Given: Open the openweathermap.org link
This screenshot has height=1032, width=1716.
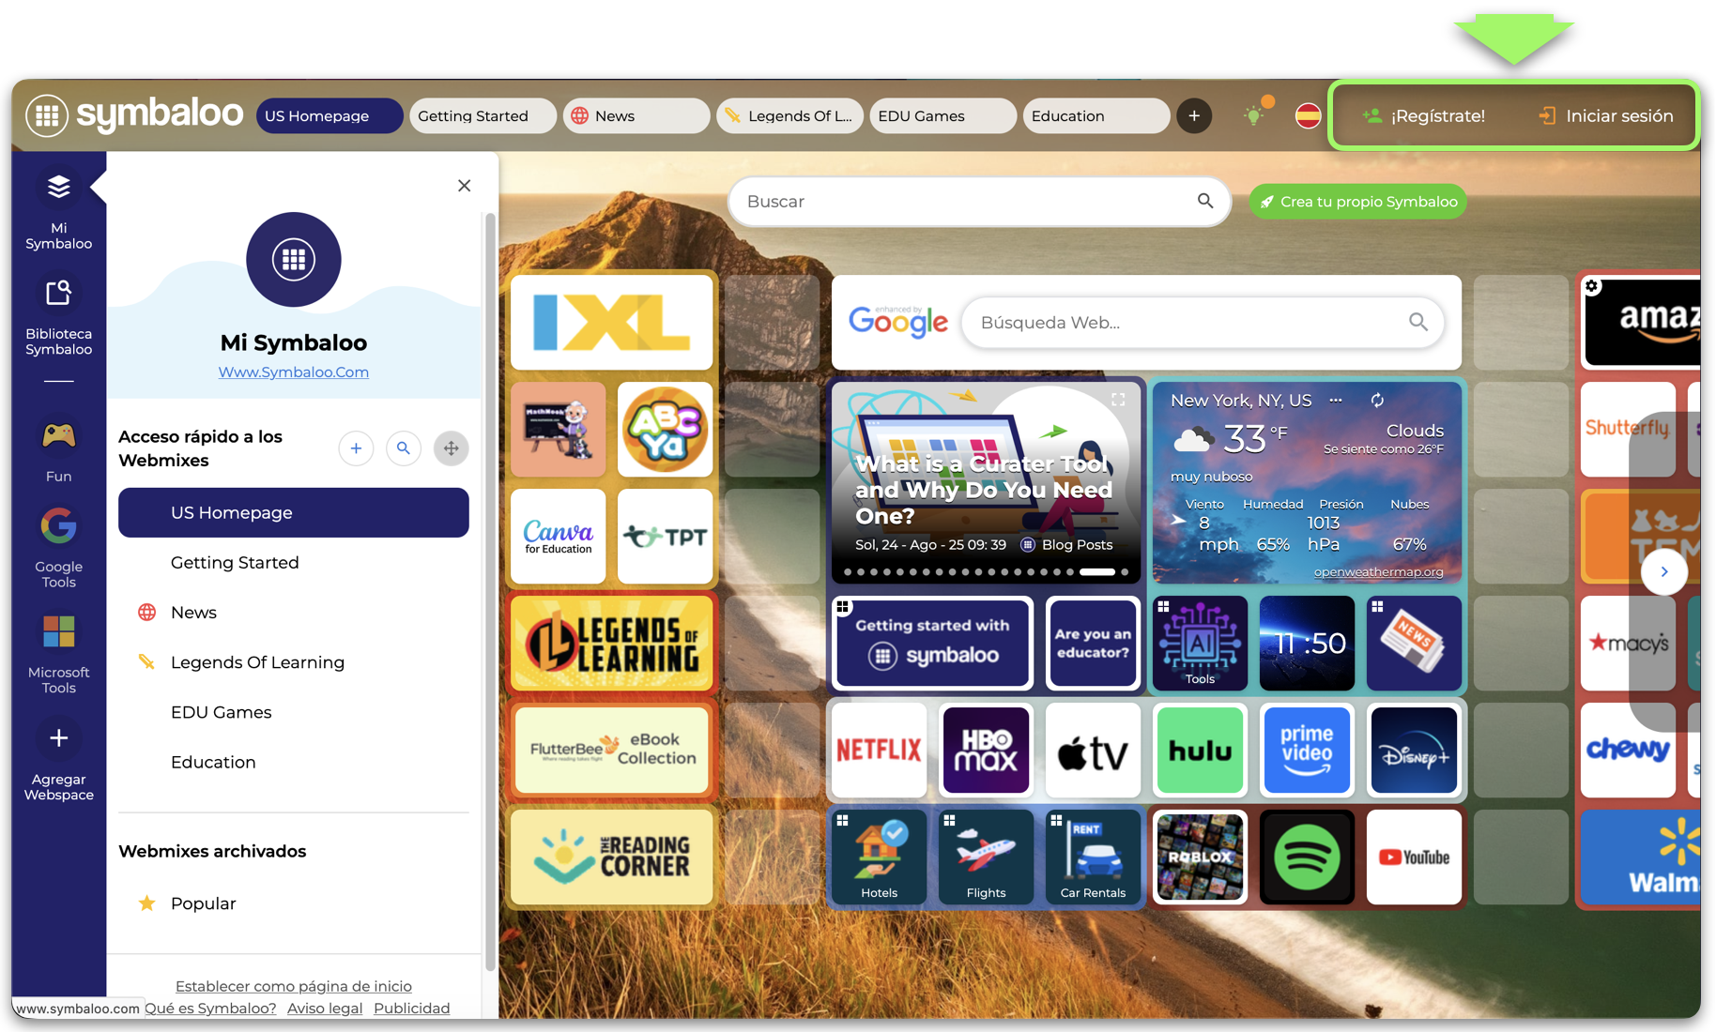Looking at the screenshot, I should point(1378,572).
